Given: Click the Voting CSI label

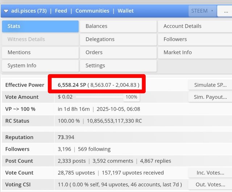Looking at the screenshot, I should [x=18, y=185].
